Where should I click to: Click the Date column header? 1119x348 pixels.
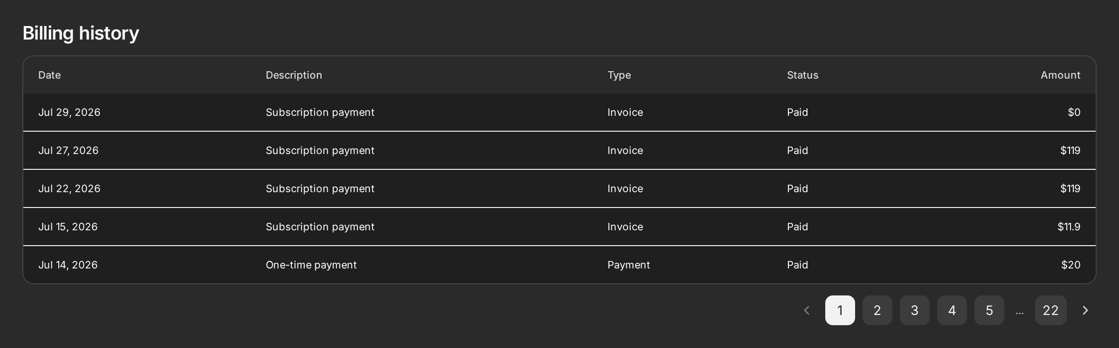pyautogui.click(x=49, y=75)
